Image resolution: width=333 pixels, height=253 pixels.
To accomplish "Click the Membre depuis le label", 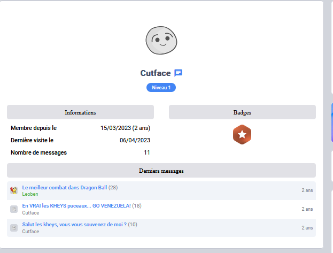I will (x=34, y=128).
